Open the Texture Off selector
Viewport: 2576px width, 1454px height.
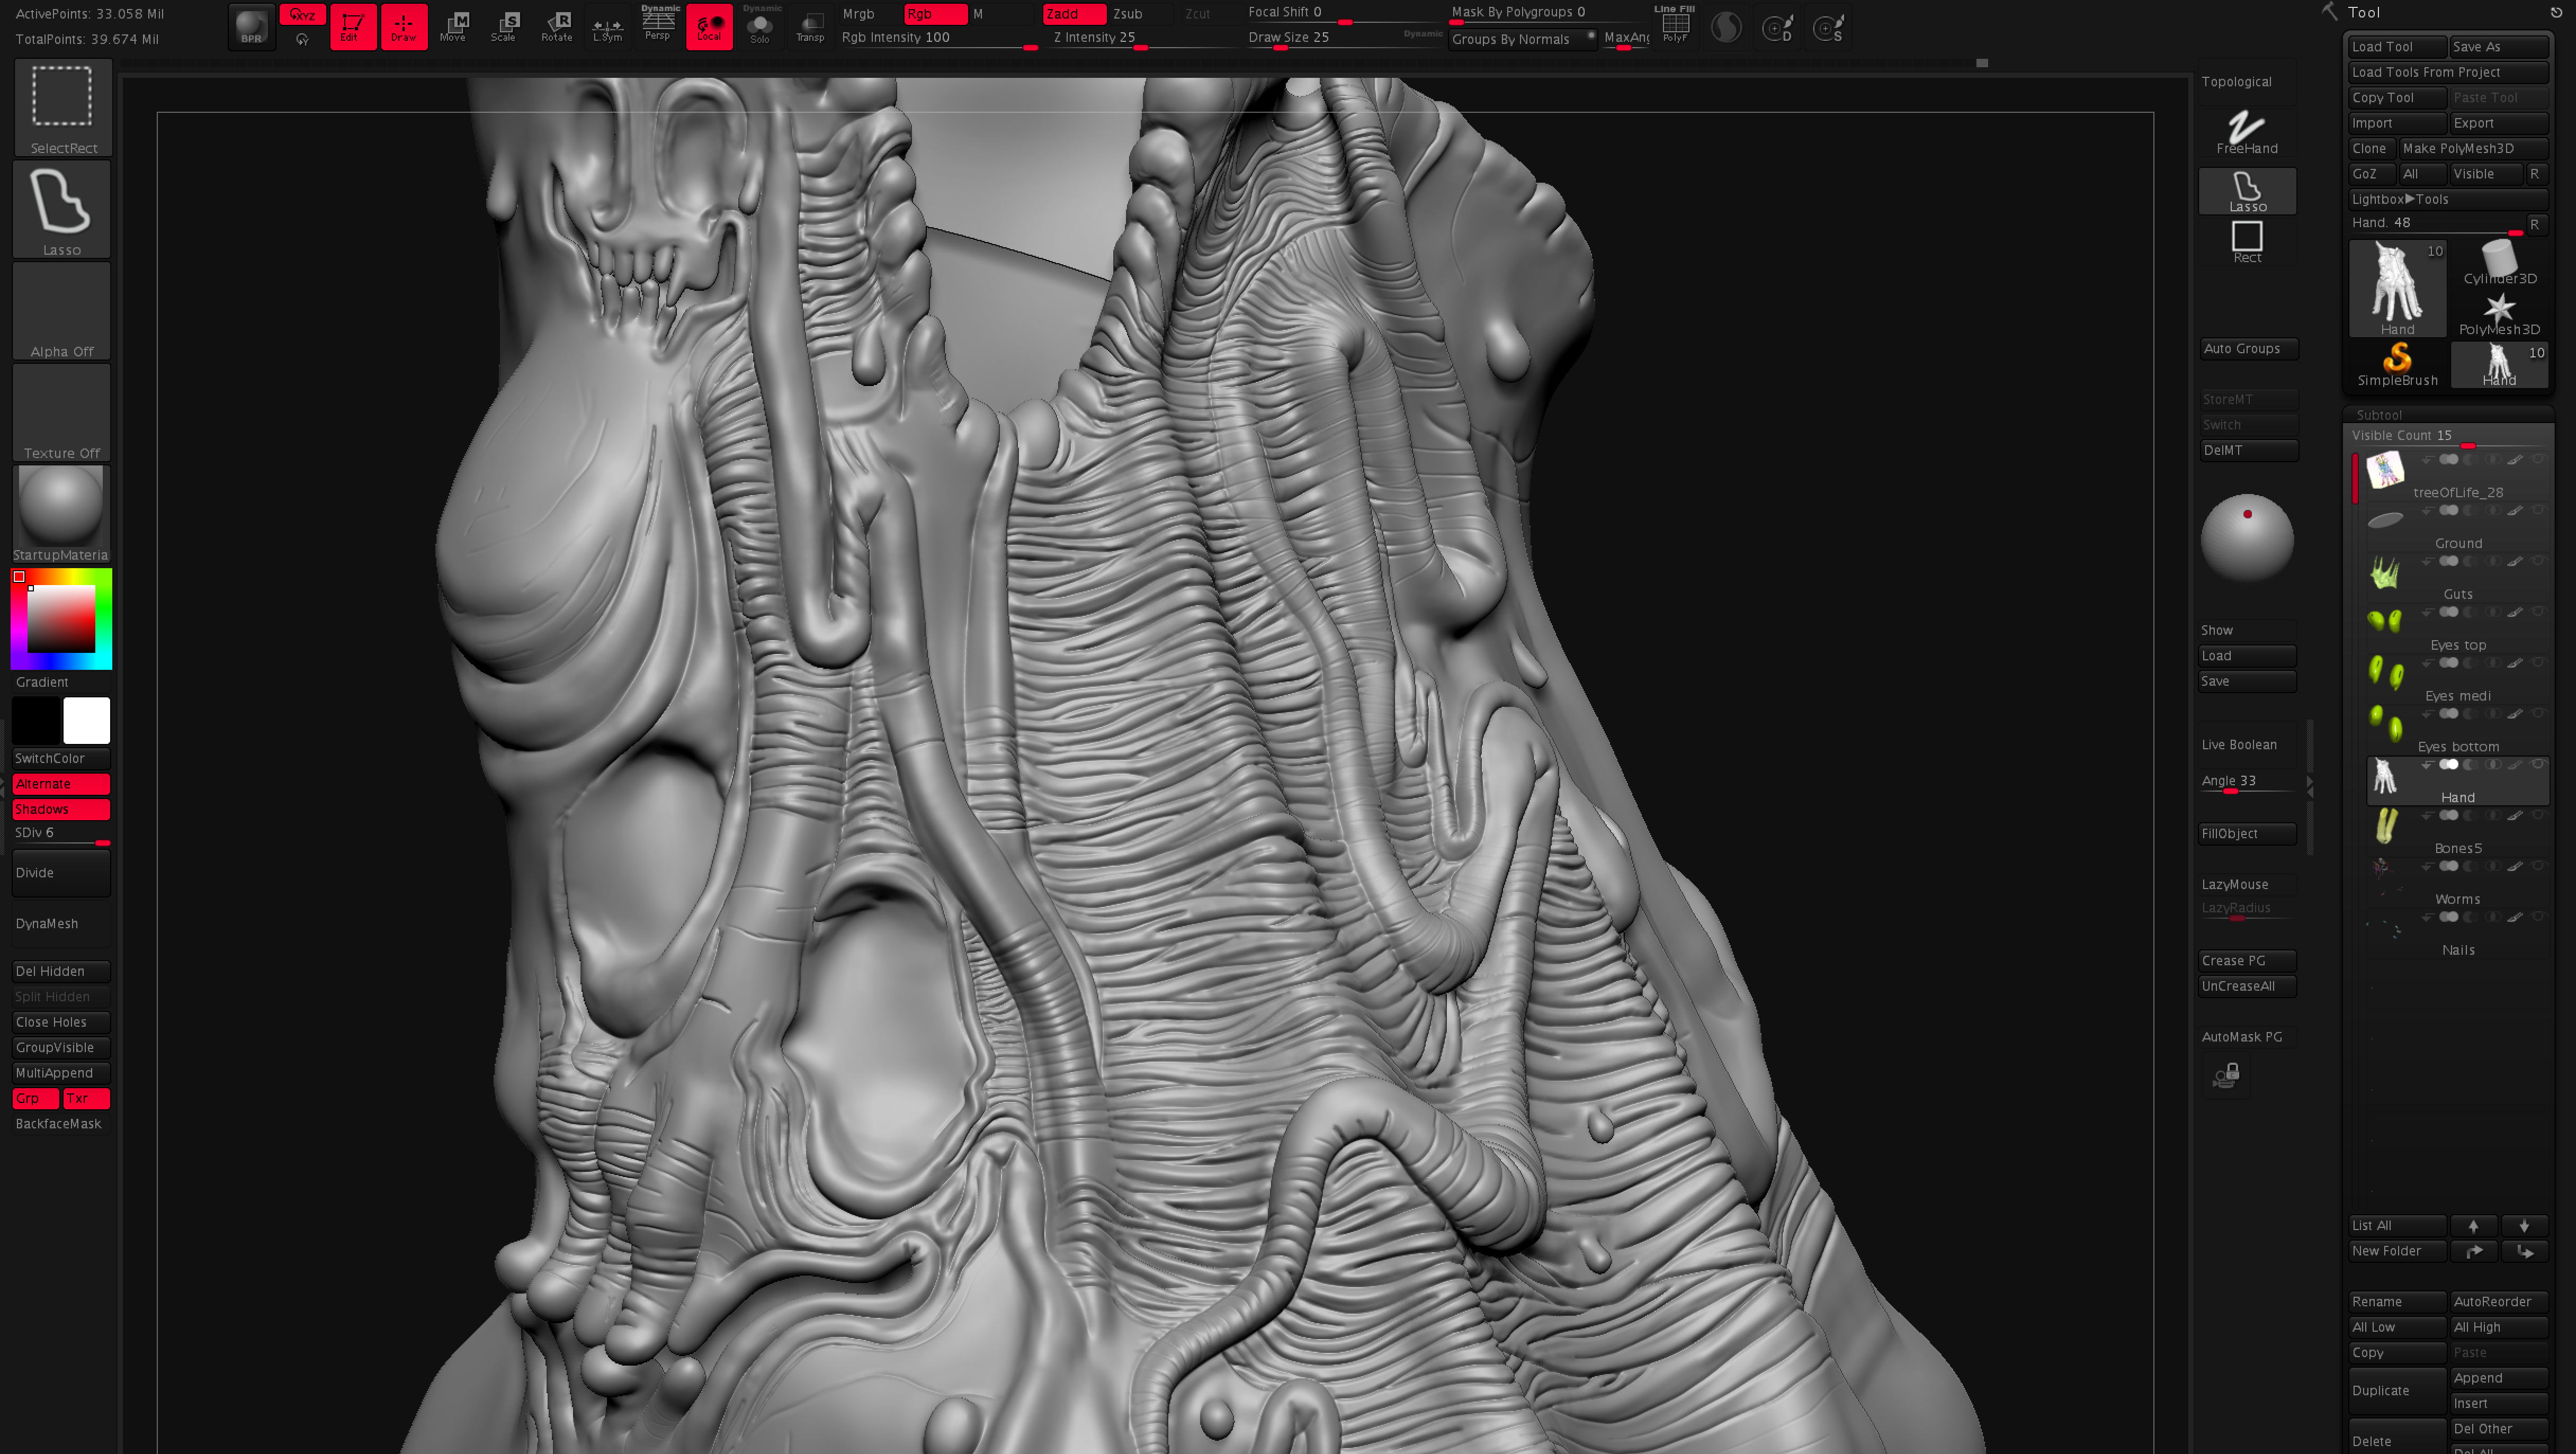tap(62, 413)
